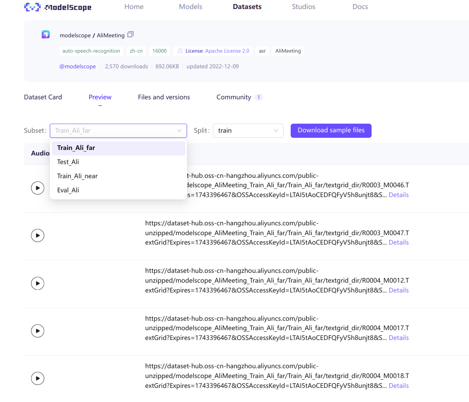Click the asr tag
469x402 pixels.
coord(262,51)
